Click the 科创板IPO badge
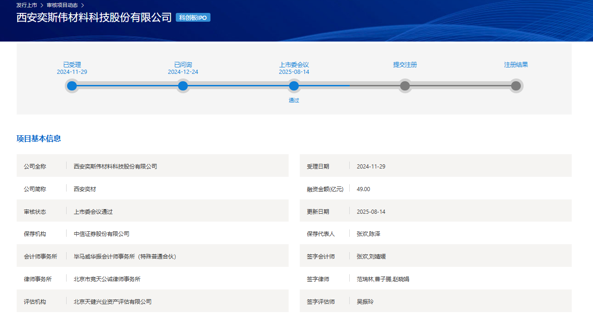Screen dimensions: 593x313 pyautogui.click(x=193, y=18)
